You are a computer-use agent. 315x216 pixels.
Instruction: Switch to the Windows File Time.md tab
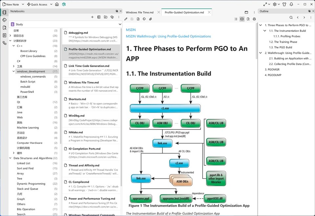pyautogui.click(x=140, y=12)
